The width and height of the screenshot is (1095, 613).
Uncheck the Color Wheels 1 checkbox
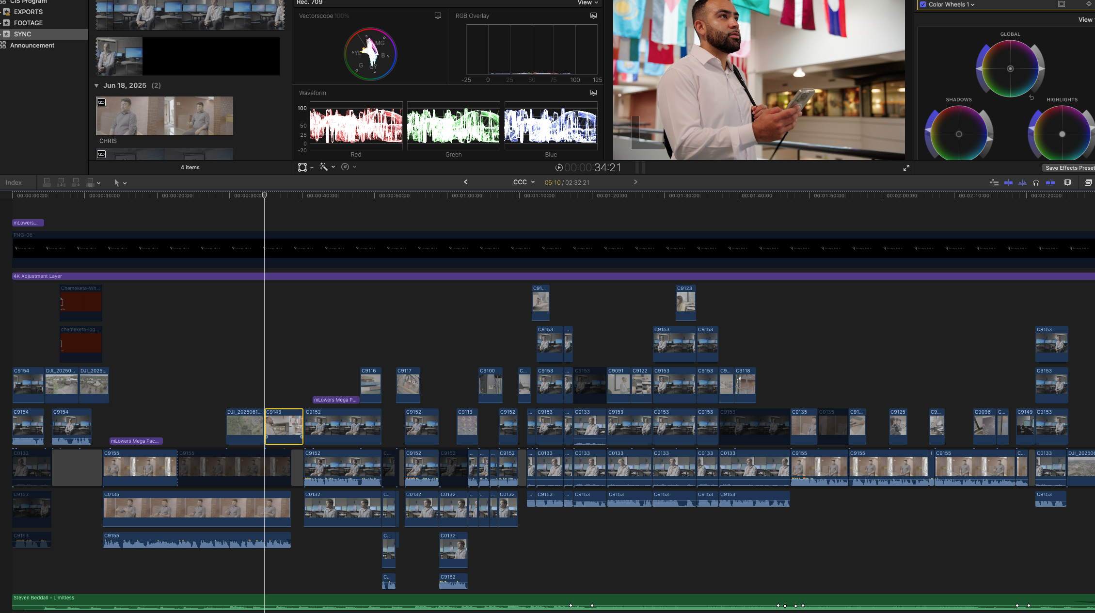pyautogui.click(x=922, y=4)
